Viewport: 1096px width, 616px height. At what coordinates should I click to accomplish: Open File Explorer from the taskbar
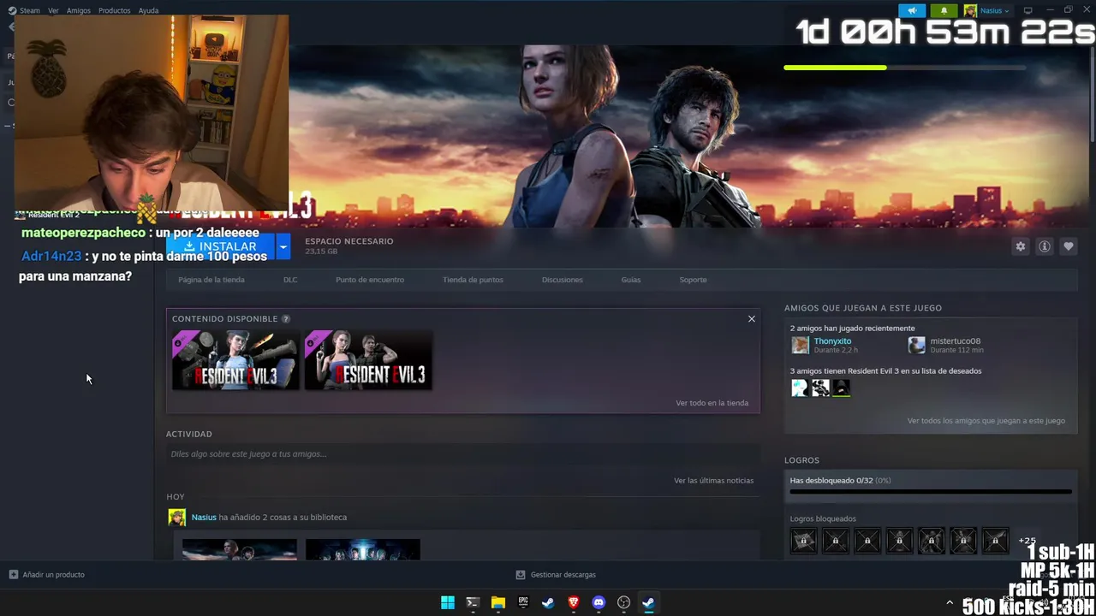497,602
